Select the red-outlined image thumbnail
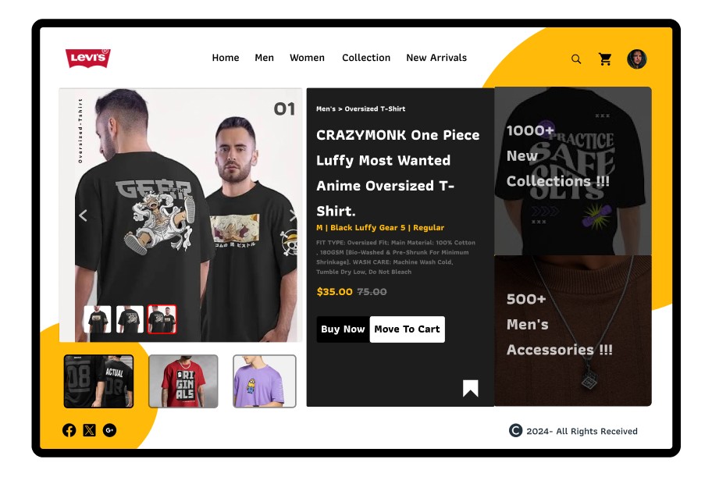The width and height of the screenshot is (712, 477). [162, 319]
